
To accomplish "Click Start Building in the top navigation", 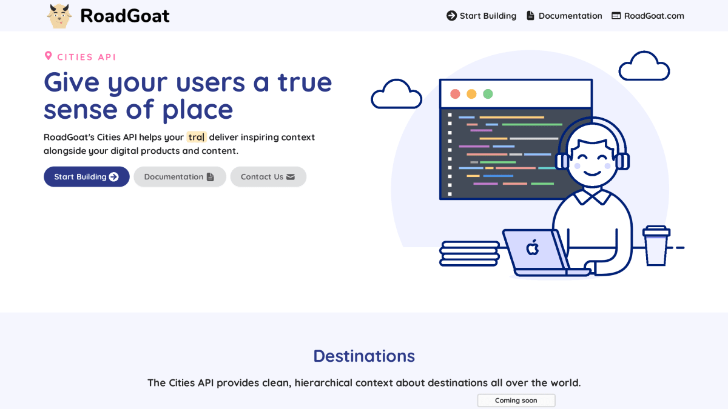I will click(x=481, y=16).
